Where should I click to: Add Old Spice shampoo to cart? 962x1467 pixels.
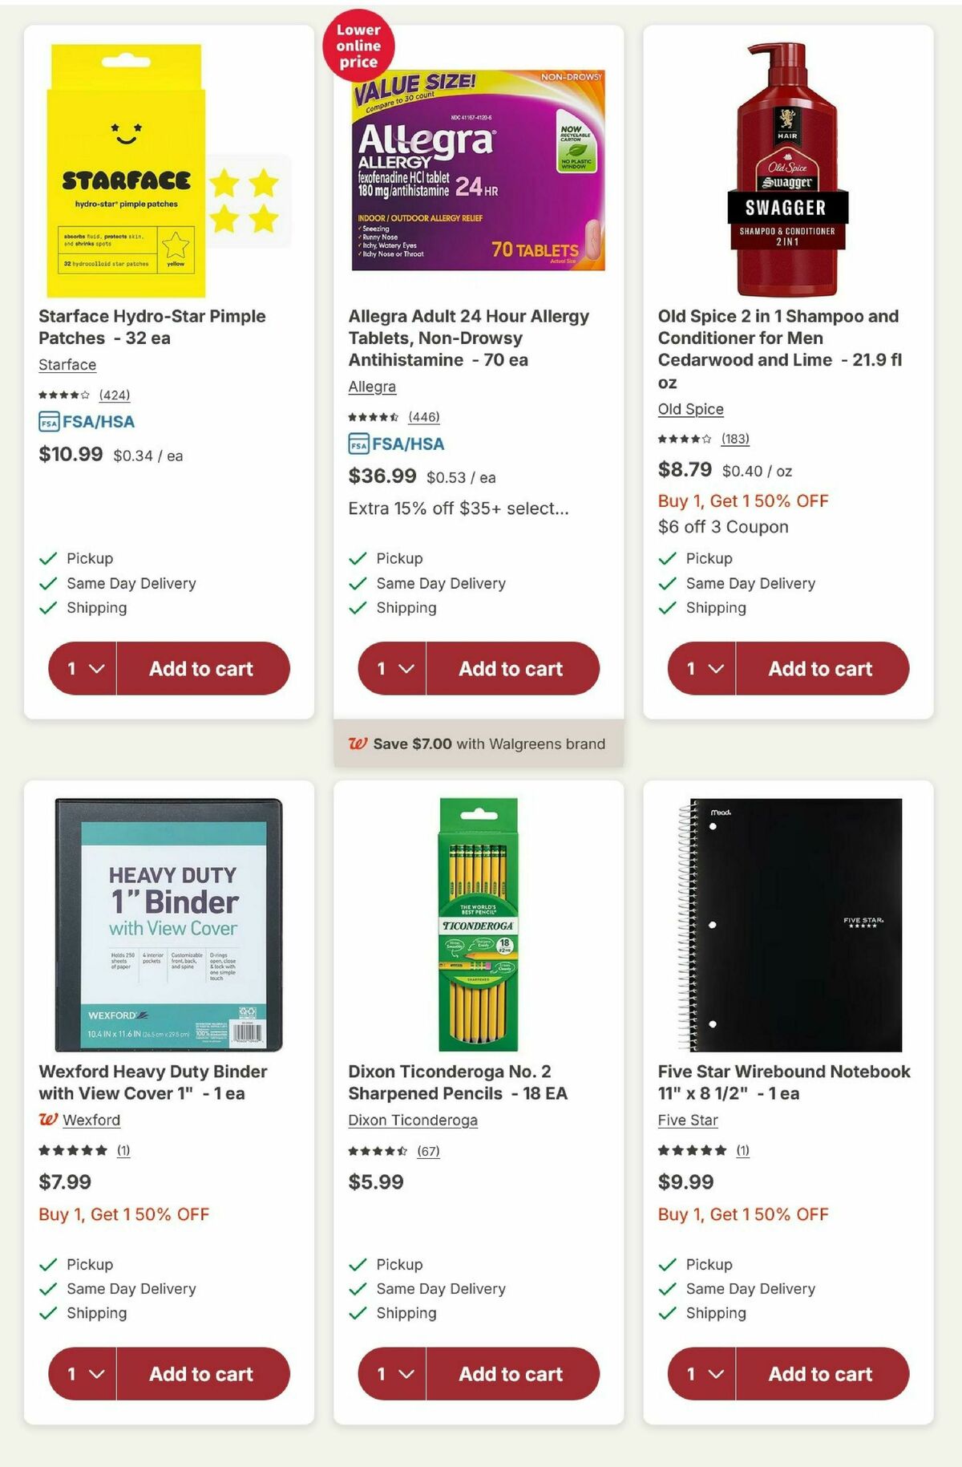[819, 668]
